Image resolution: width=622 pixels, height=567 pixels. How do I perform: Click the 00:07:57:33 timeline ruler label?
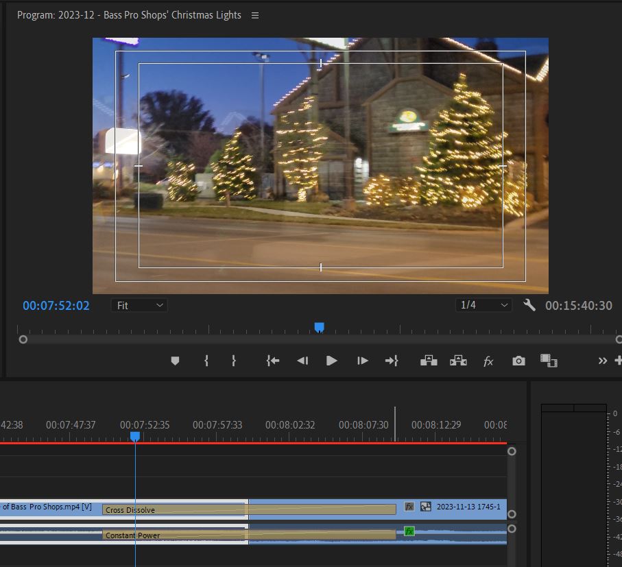coord(217,425)
